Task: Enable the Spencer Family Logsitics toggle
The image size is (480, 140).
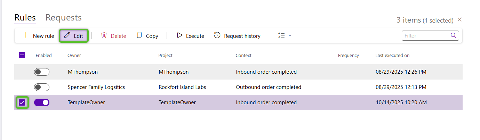Action: [42, 87]
